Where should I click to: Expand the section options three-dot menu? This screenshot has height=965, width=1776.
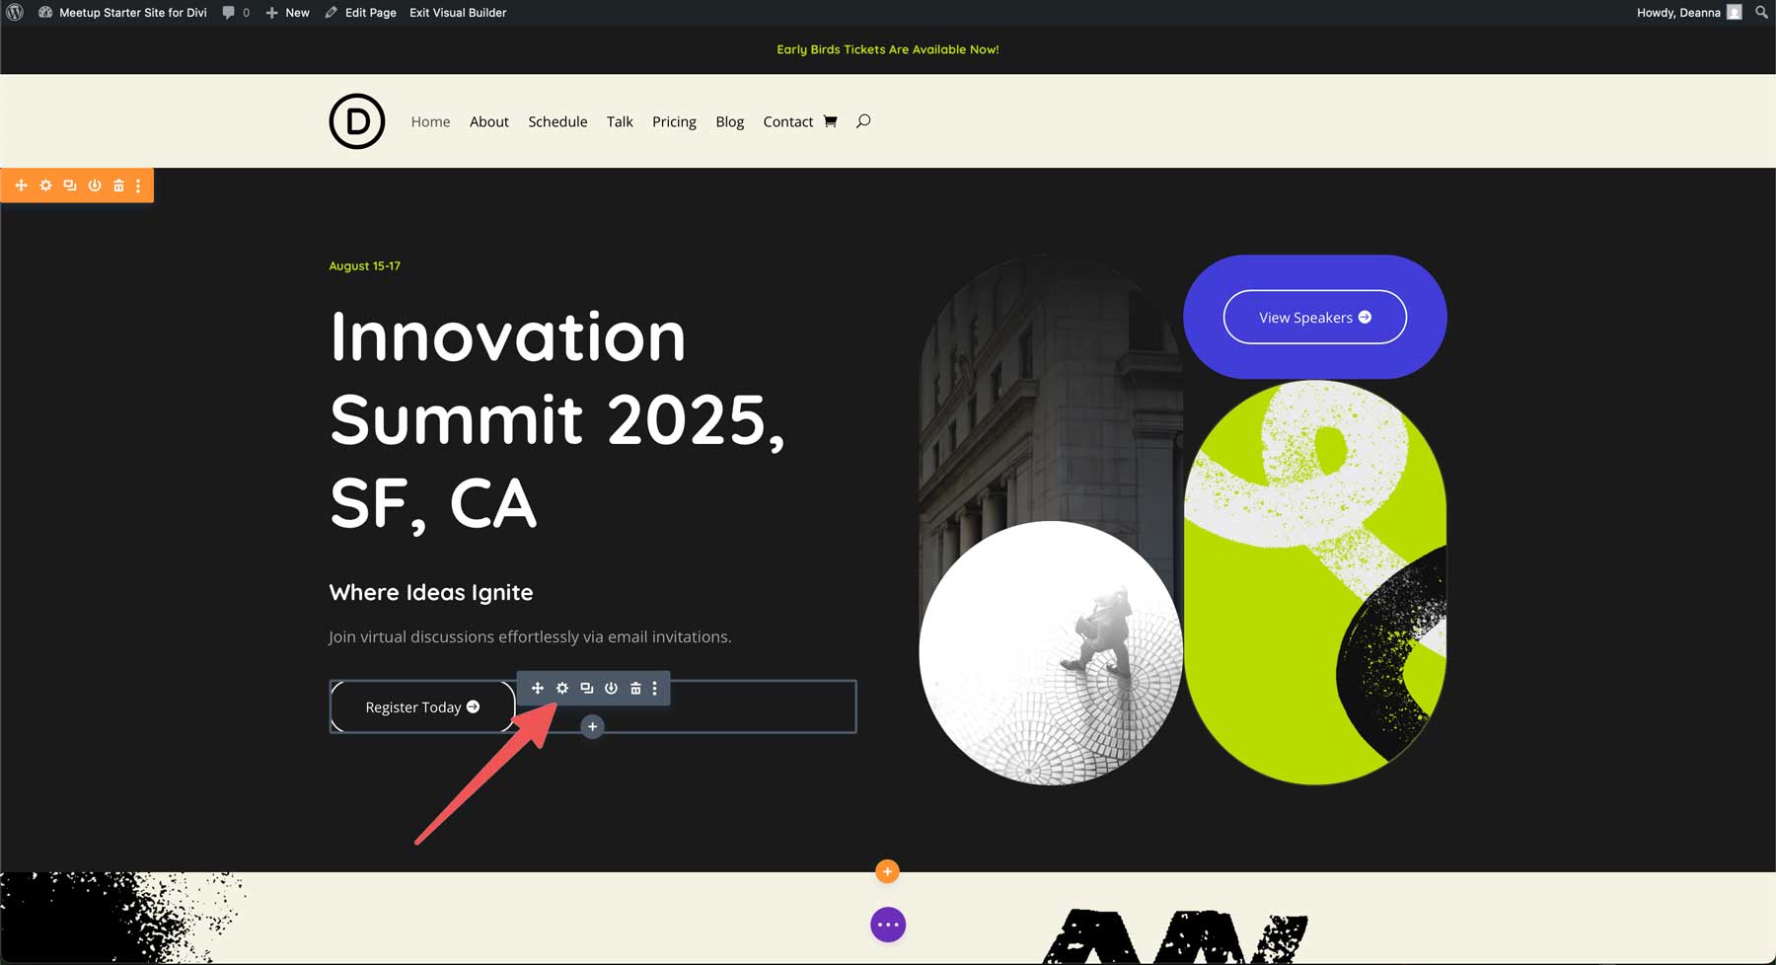click(x=137, y=185)
